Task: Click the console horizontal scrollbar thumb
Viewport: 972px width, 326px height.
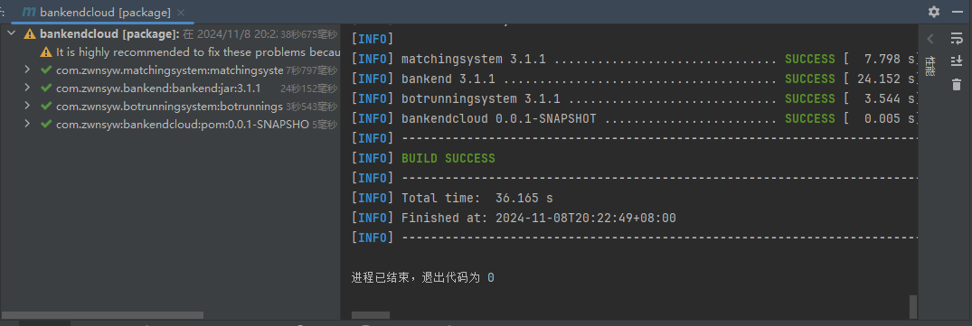Action: (x=371, y=315)
